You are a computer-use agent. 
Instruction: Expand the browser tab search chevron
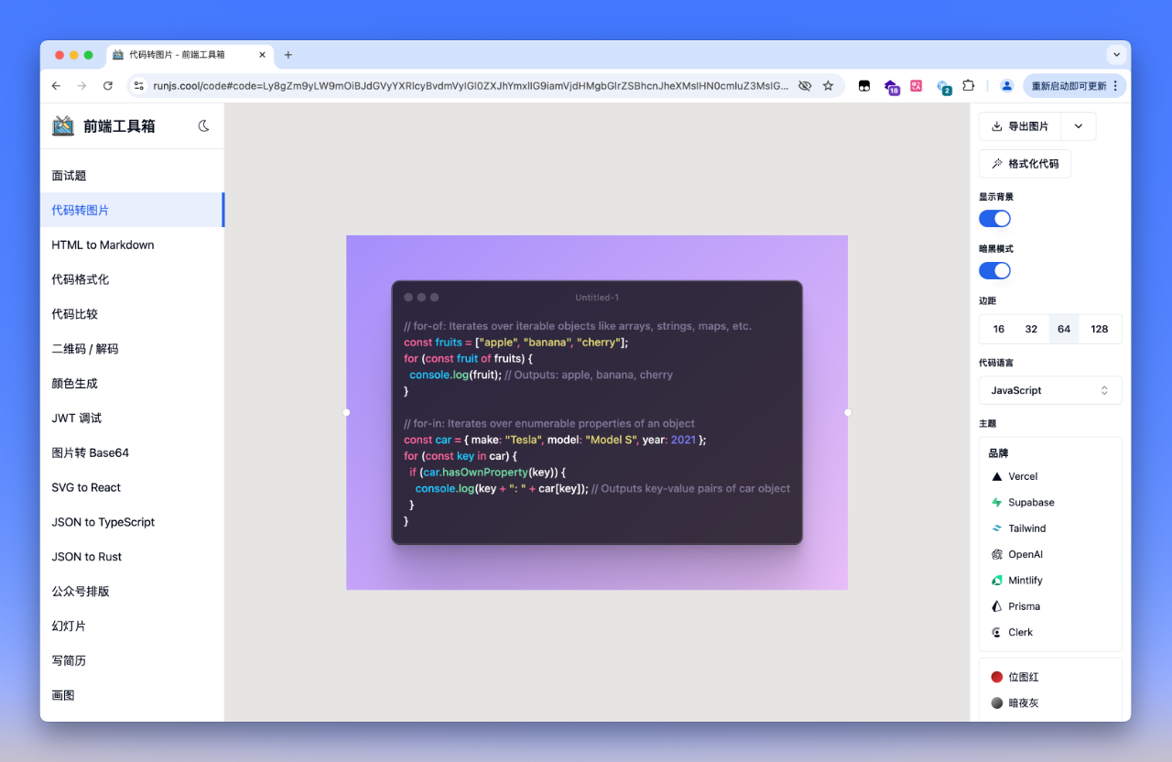point(1116,55)
